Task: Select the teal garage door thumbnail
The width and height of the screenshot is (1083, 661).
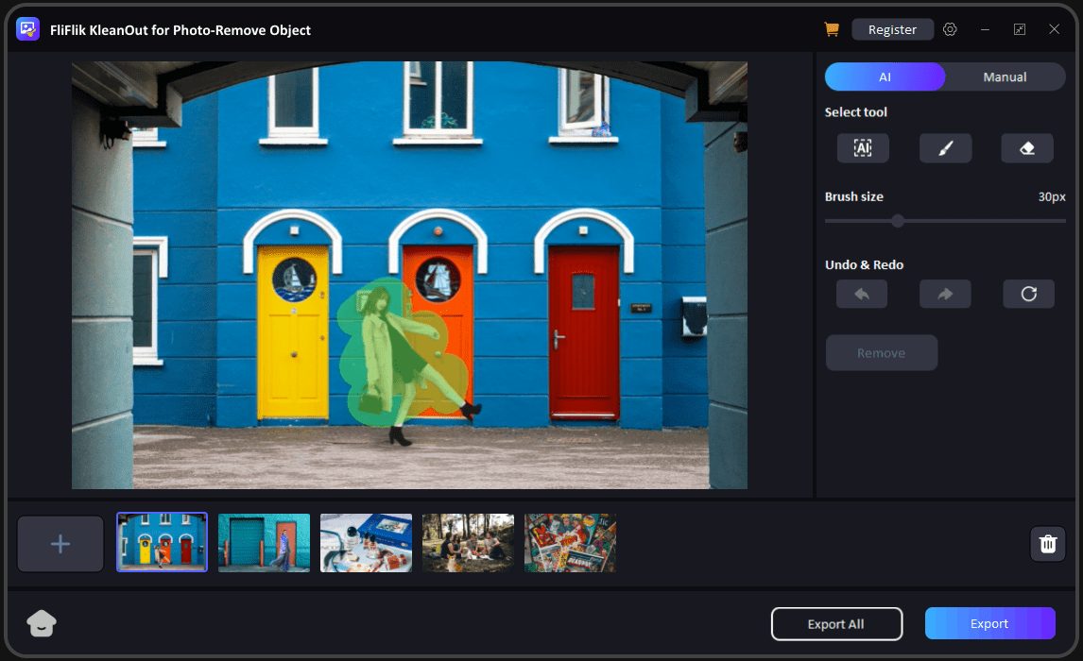Action: click(x=264, y=543)
